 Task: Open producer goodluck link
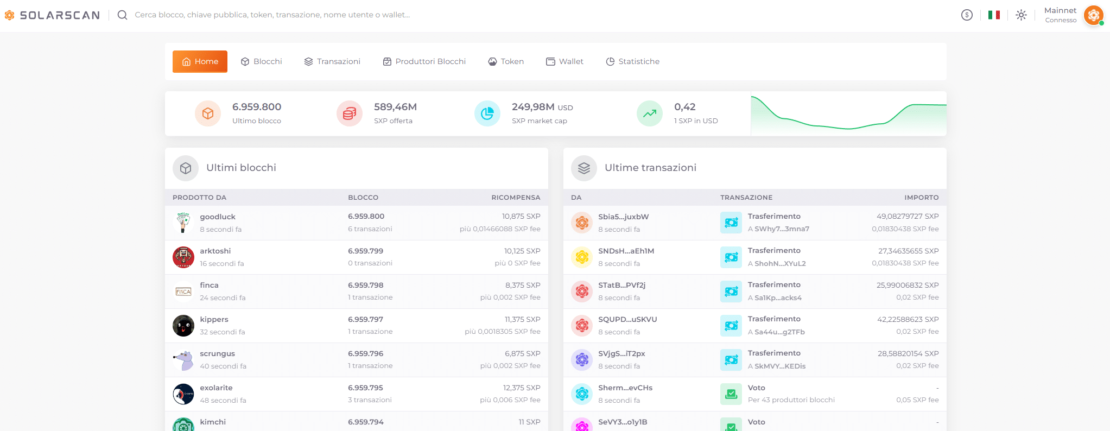(x=218, y=217)
